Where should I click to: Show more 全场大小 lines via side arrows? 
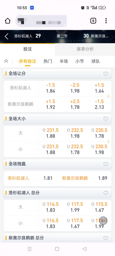109,141
